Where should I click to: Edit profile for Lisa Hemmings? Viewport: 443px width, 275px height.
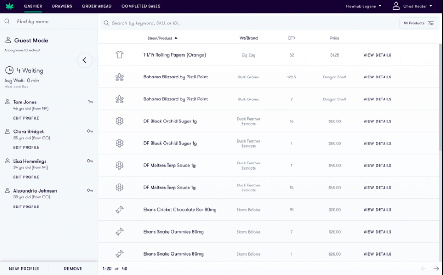pyautogui.click(x=26, y=177)
